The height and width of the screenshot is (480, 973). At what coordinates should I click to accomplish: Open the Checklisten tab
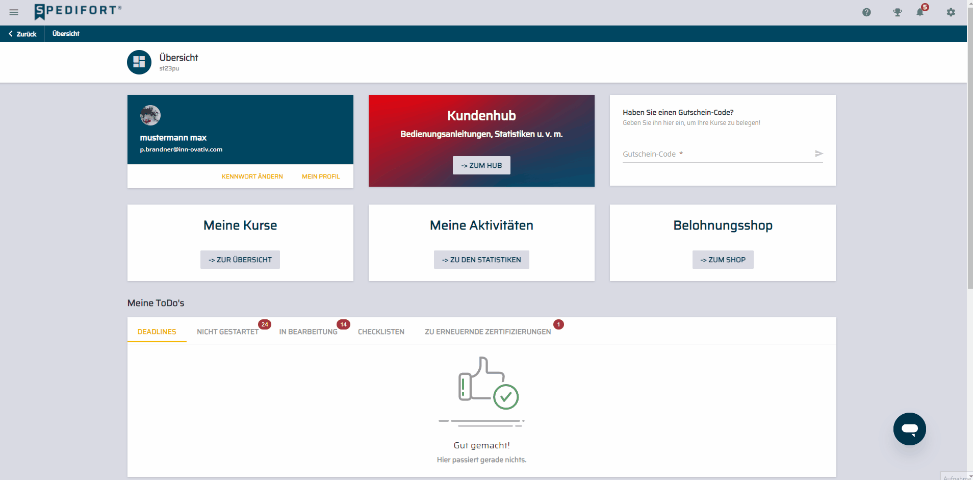381,332
